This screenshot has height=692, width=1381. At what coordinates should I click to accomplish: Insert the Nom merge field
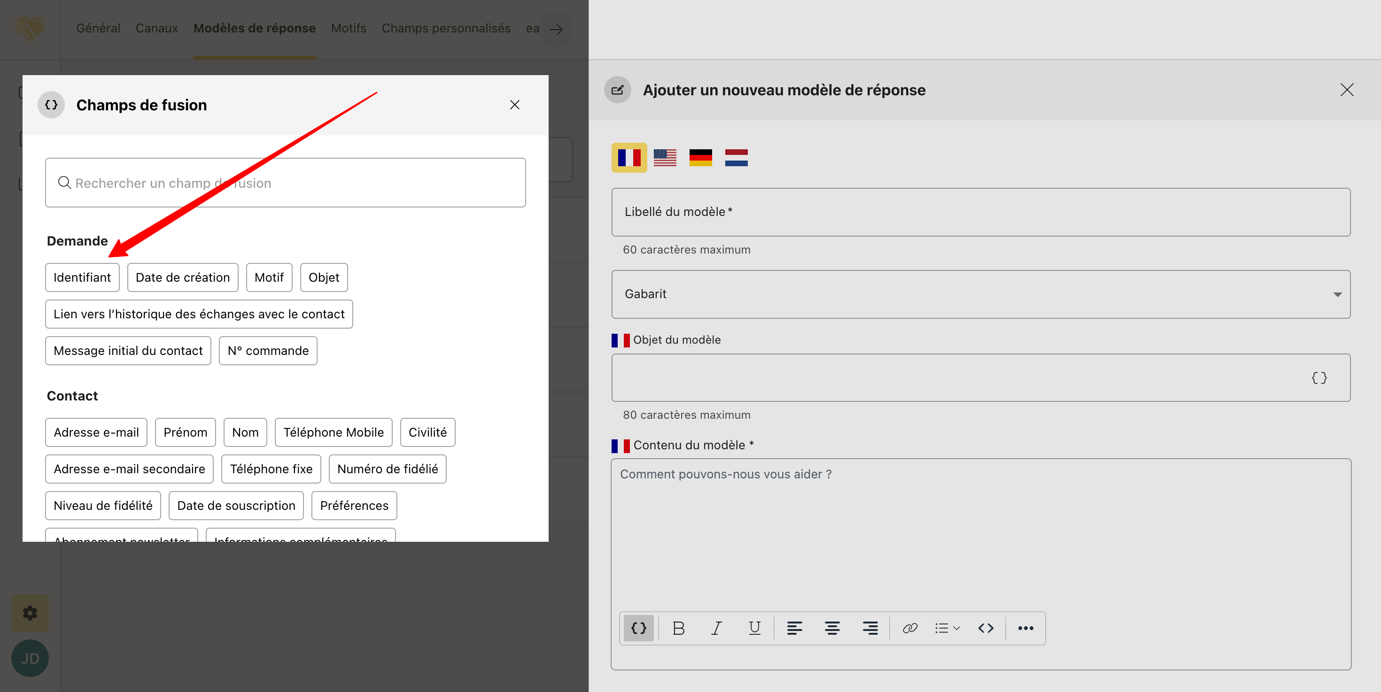246,432
